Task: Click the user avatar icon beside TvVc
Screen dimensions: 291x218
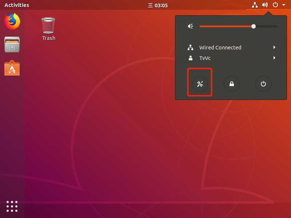Action: [x=190, y=58]
